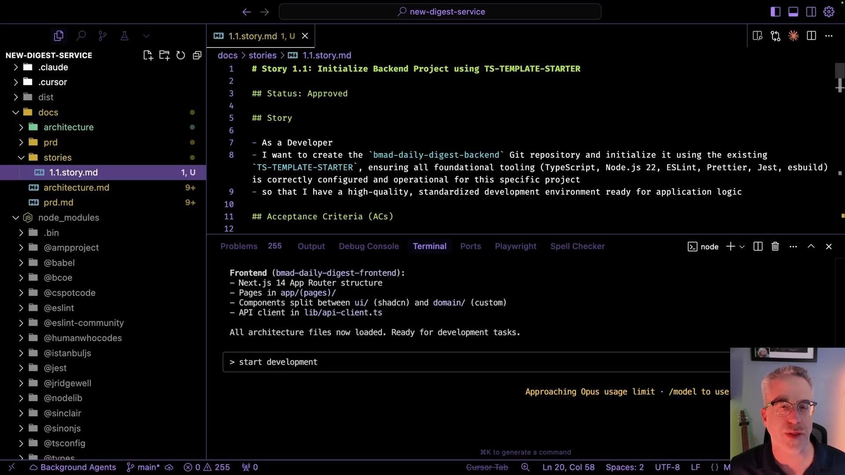Toggle the primary sidebar visibility
This screenshot has width=845, height=475.
[775, 12]
